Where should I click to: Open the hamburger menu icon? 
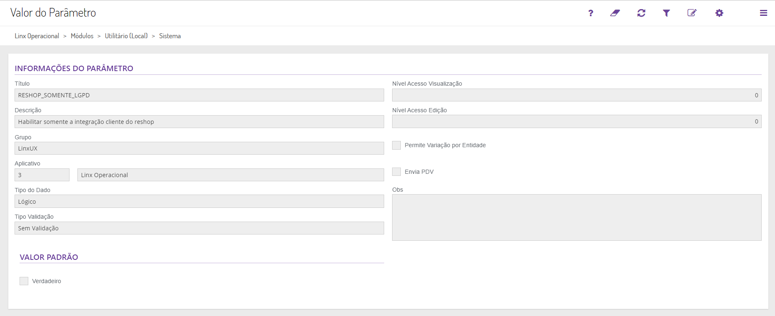[763, 13]
